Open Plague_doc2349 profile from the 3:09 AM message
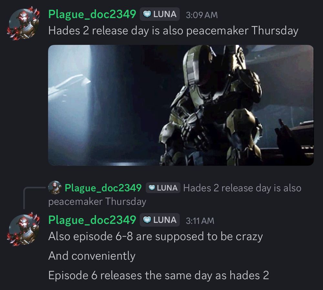Screen dimensions: 323x290 (x=92, y=14)
